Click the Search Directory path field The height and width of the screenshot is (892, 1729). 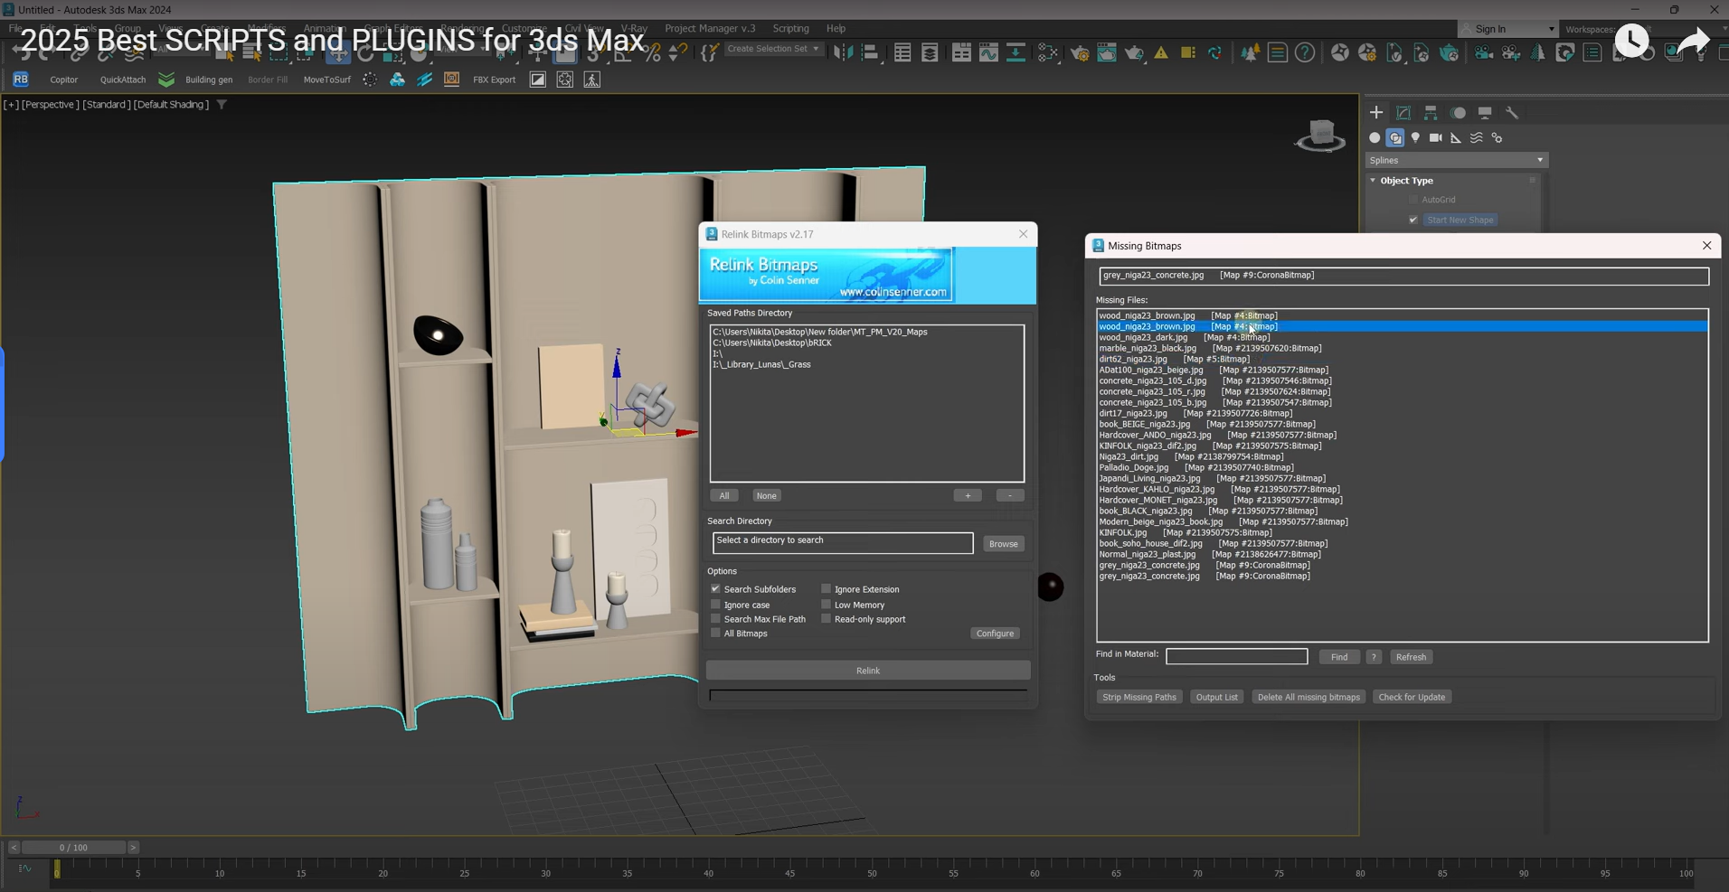click(843, 542)
